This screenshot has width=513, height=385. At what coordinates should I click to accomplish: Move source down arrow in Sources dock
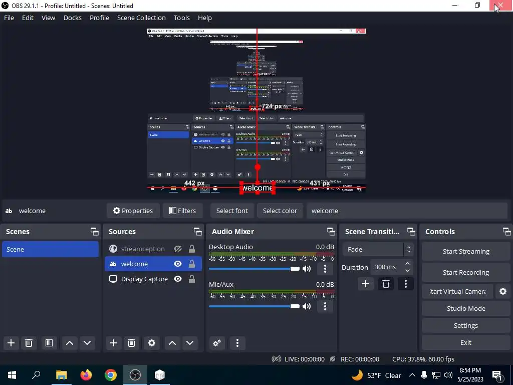pos(190,343)
